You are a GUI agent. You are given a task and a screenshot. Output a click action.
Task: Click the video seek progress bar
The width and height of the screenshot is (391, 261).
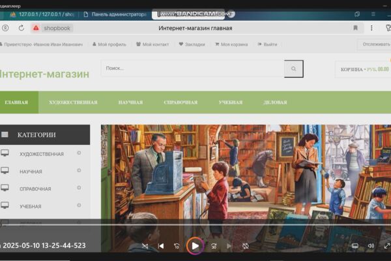pyautogui.click(x=195, y=224)
